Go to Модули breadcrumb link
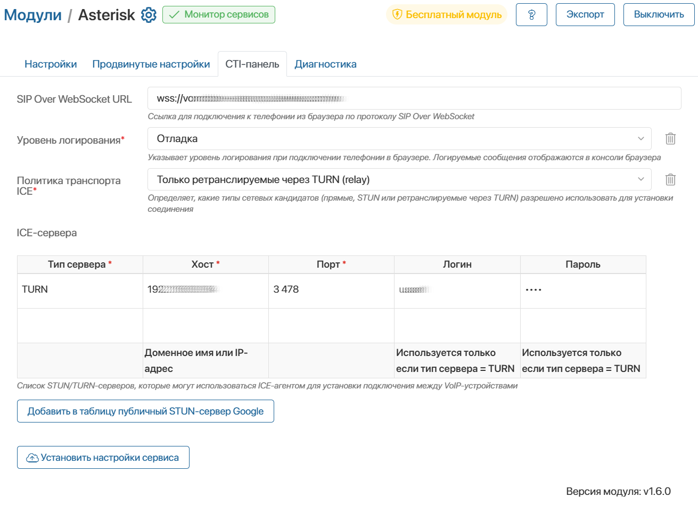 (33, 15)
